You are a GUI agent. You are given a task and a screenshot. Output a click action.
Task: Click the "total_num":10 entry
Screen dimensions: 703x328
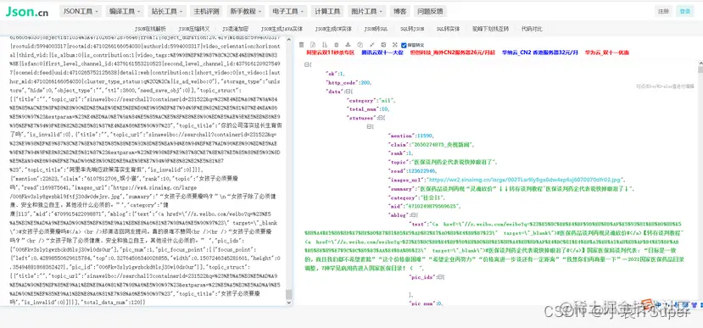pos(369,108)
